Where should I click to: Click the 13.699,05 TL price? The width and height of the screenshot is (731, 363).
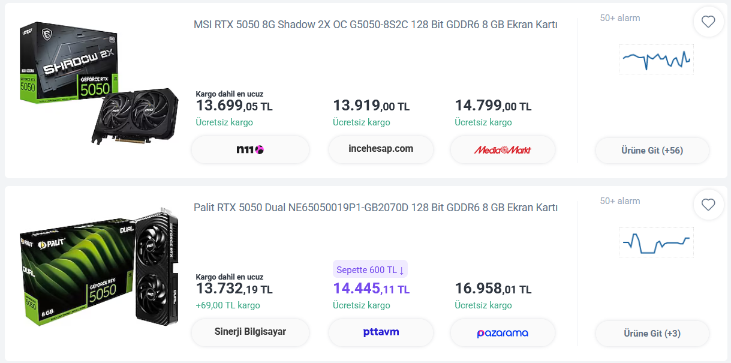coord(234,106)
